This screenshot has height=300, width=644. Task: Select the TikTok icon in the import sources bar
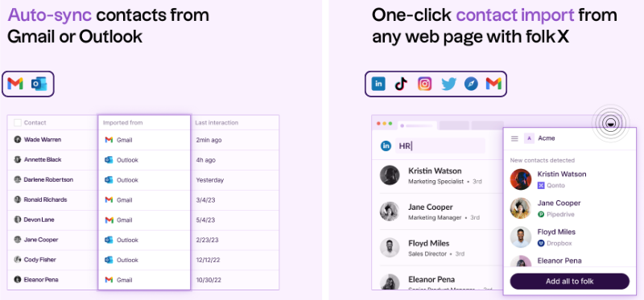401,84
